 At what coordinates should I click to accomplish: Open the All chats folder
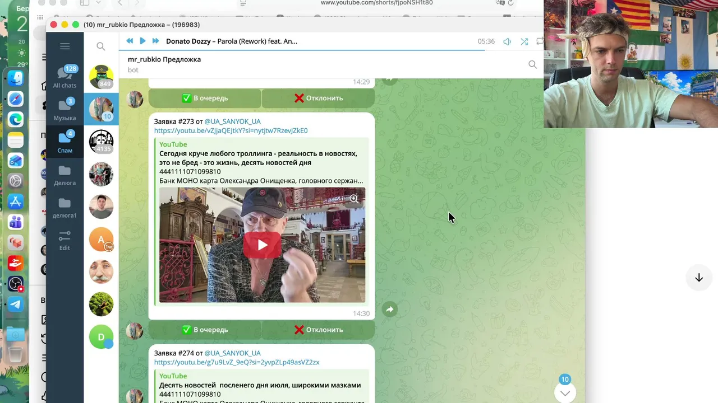click(x=65, y=77)
